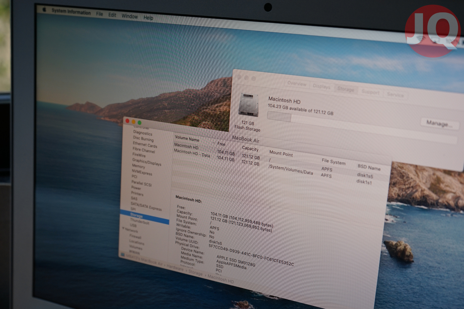
Task: Click the Manage... storage button
Action: coord(439,124)
